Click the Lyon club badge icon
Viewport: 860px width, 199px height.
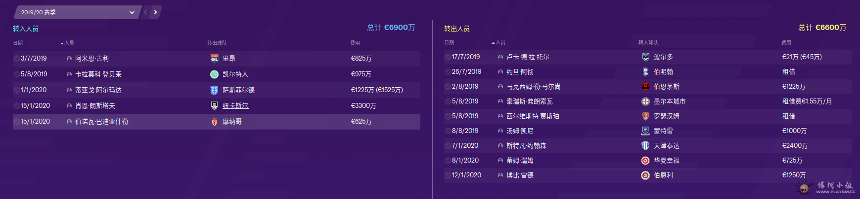(x=214, y=59)
